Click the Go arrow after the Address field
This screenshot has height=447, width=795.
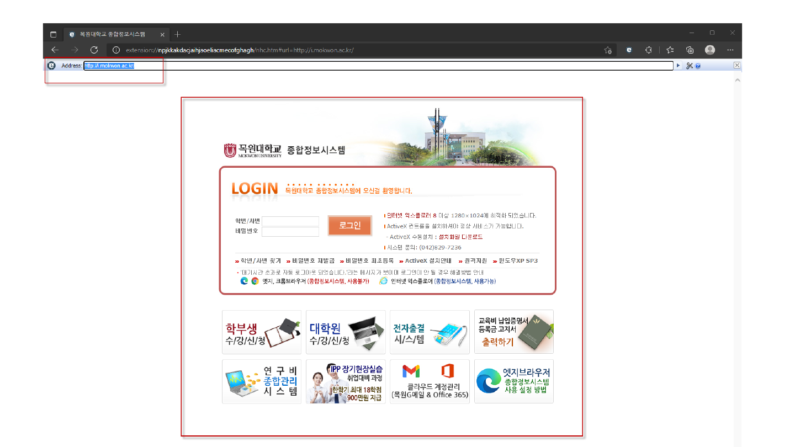[679, 65]
